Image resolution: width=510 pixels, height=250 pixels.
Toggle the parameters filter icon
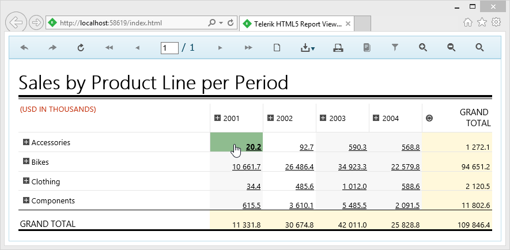pos(395,48)
